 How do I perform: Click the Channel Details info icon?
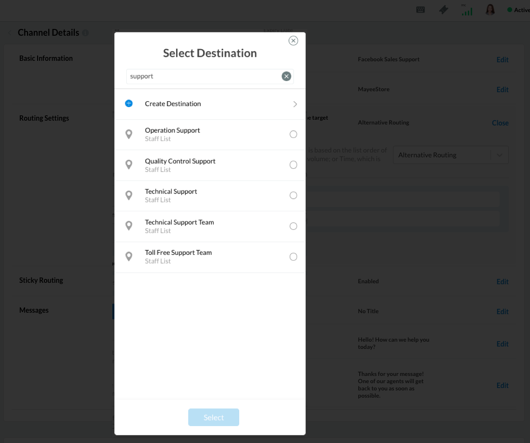85,33
